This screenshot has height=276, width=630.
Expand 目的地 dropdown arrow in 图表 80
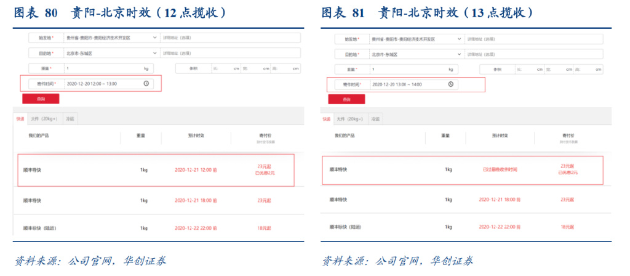click(x=155, y=53)
